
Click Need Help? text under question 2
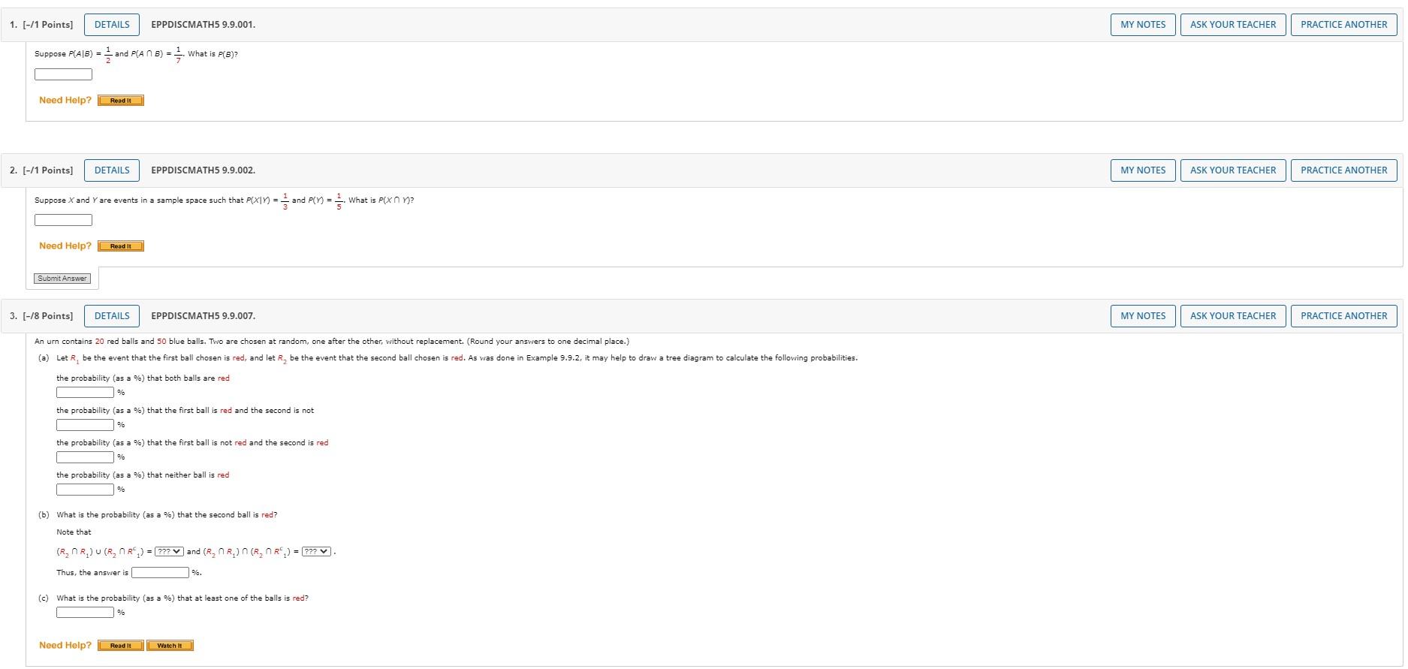pos(65,246)
